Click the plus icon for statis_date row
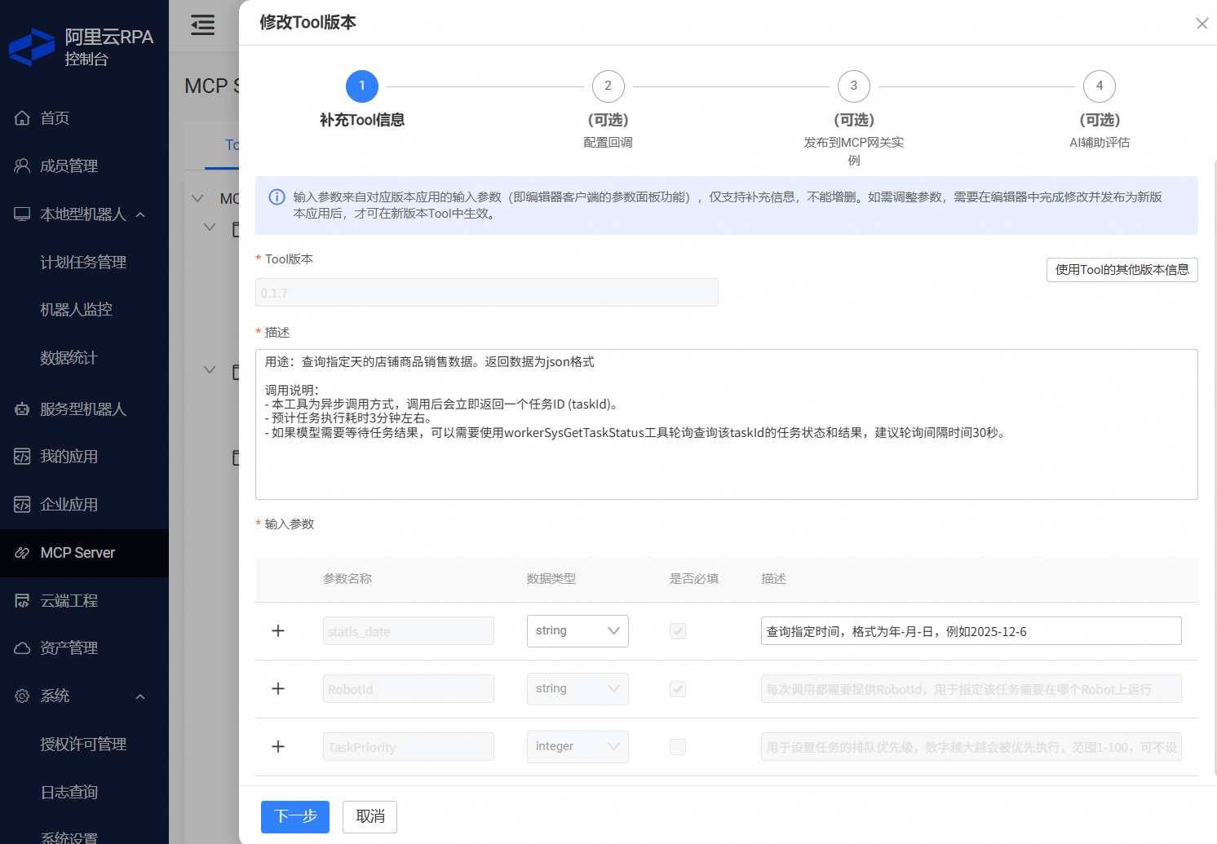 click(278, 631)
